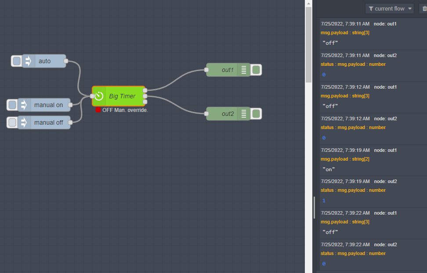Click the arrow icon on the manual on node
The image size is (427, 273).
pyautogui.click(x=24, y=105)
